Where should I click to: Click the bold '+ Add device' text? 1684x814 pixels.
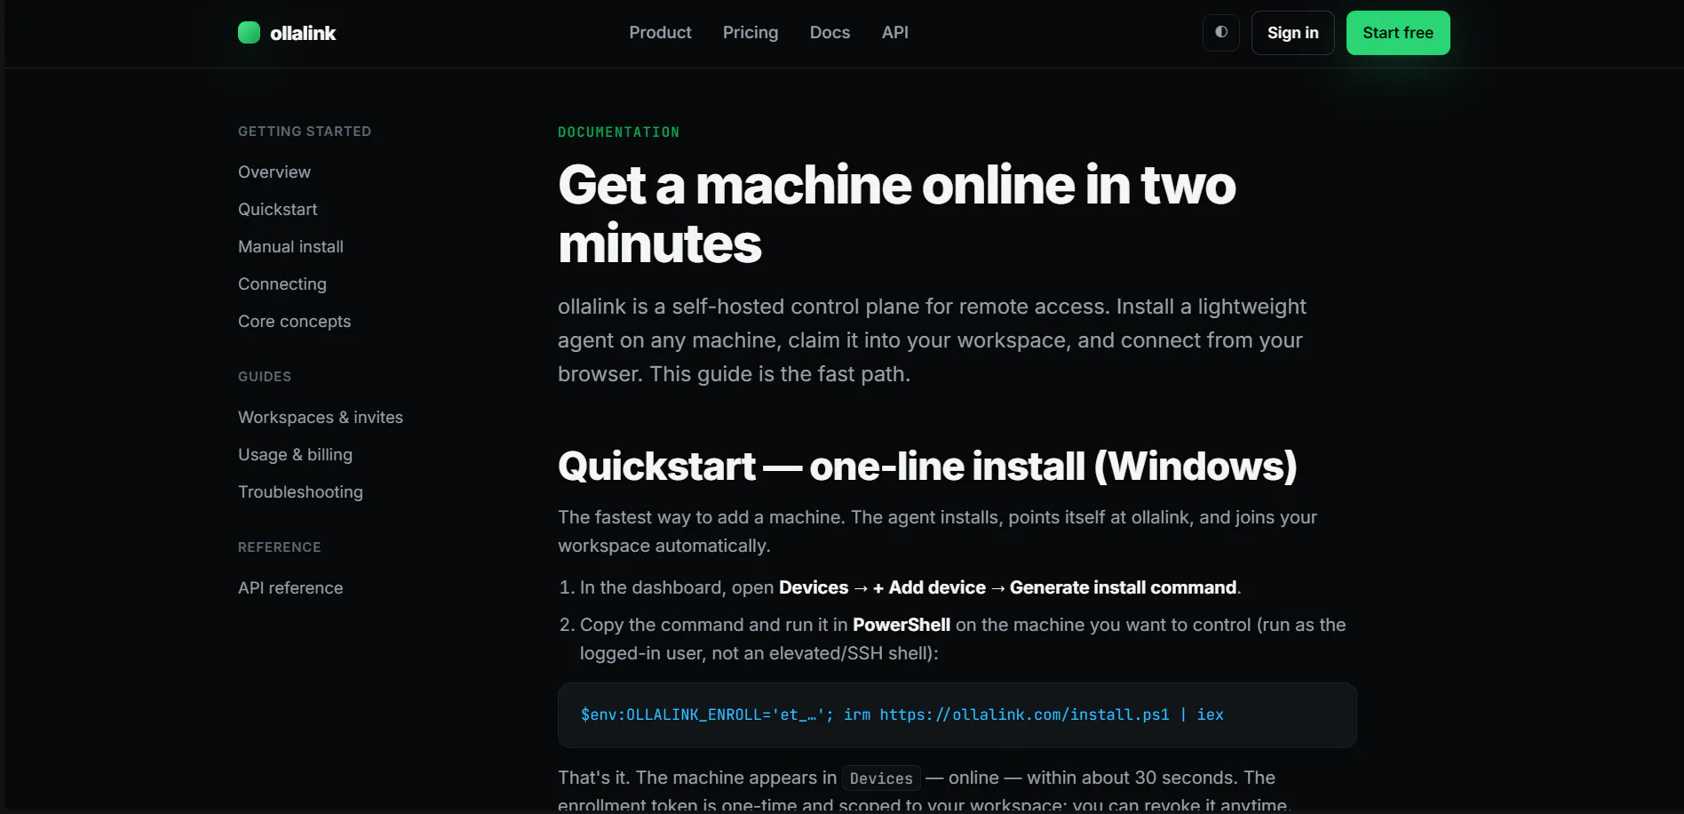tap(929, 587)
